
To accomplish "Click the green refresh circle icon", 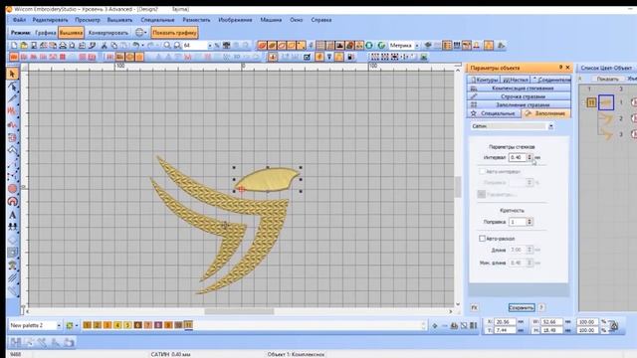I will [369, 46].
